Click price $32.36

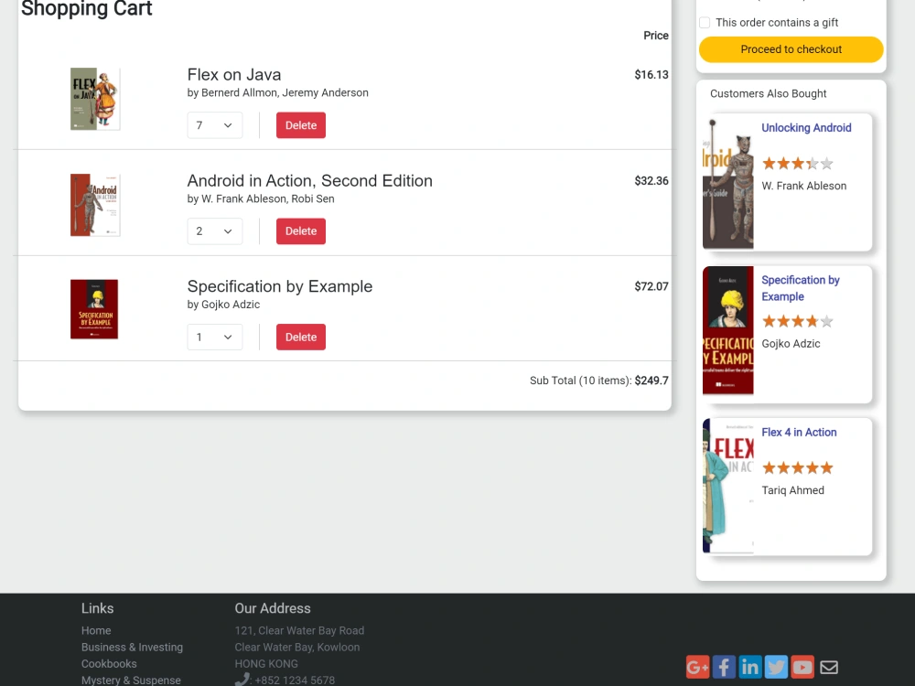click(651, 181)
